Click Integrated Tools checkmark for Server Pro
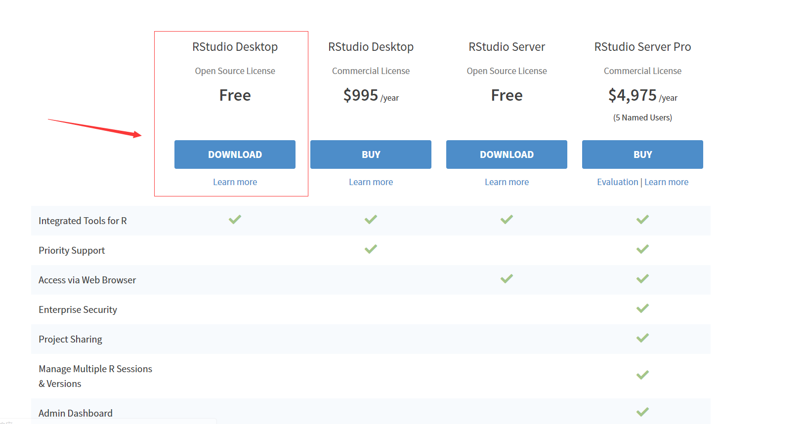805x424 pixels. pos(642,220)
